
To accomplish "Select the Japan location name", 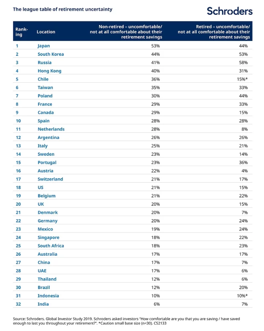I will (x=44, y=46).
